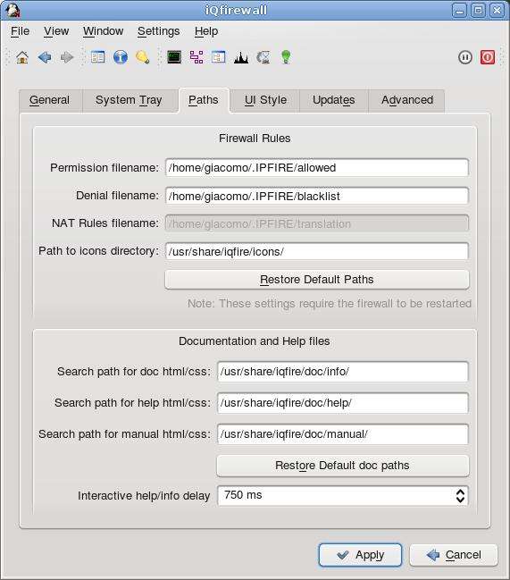Image resolution: width=510 pixels, height=580 pixels.
Task: Increase the interactive help delay value
Action: point(460,492)
